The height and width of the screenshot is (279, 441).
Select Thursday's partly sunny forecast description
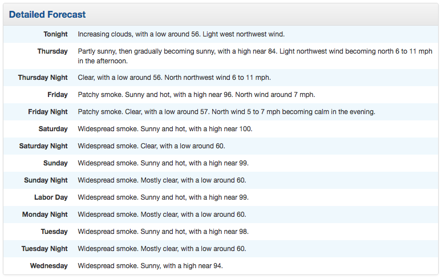255,56
